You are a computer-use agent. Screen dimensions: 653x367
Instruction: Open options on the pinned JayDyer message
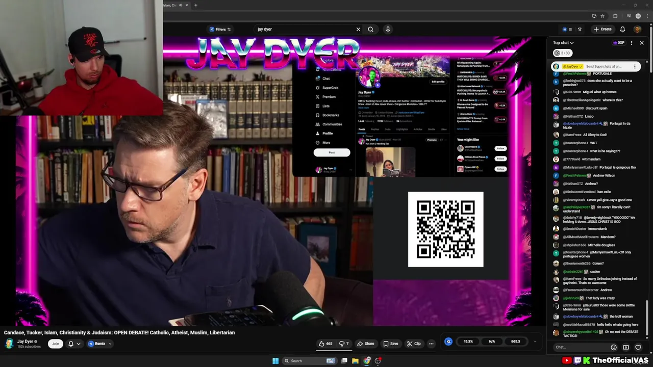(x=635, y=66)
